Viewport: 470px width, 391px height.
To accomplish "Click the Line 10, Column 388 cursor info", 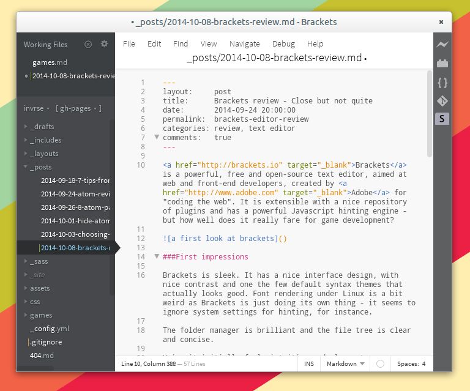I will (x=148, y=363).
